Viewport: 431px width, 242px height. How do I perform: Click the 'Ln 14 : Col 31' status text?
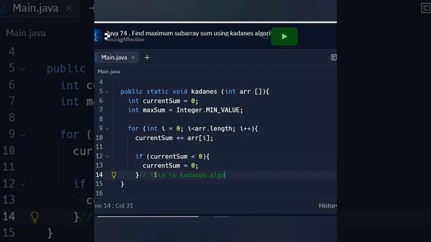tap(114, 206)
